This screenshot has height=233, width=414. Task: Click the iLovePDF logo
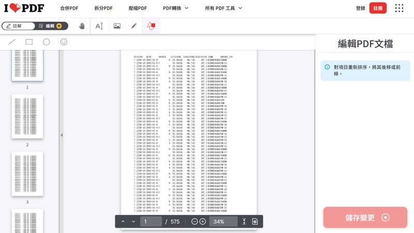24,8
